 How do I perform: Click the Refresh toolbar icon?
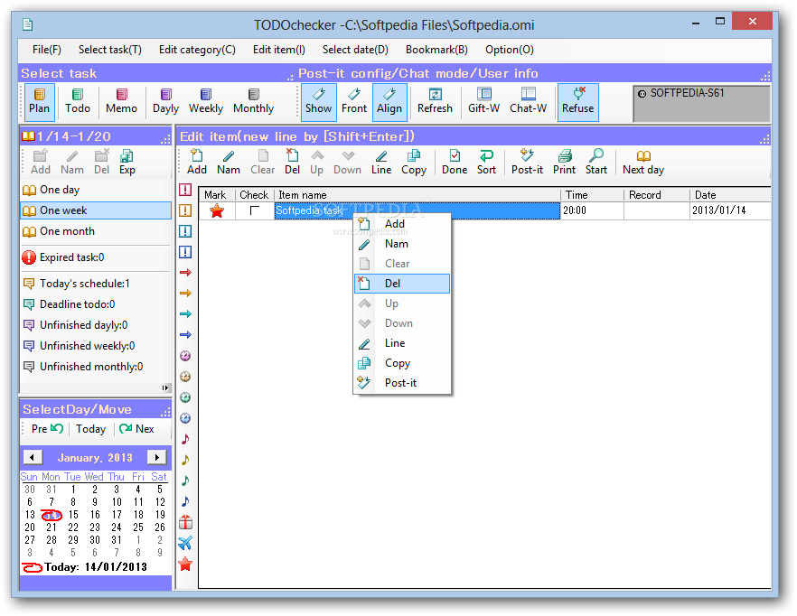436,102
